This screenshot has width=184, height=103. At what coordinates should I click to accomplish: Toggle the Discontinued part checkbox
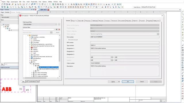(68, 40)
